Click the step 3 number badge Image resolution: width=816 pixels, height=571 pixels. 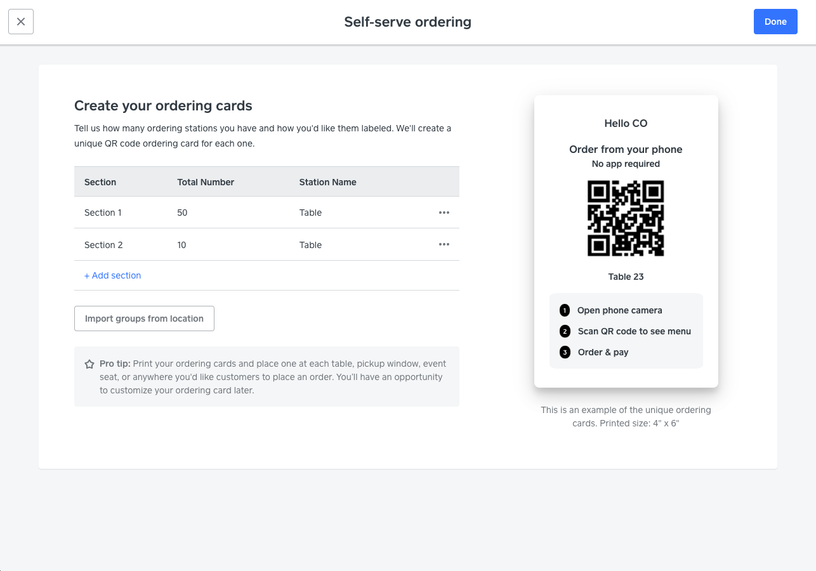coord(565,352)
